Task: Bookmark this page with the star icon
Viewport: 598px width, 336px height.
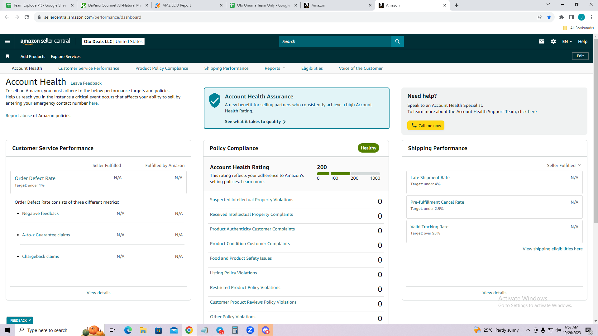Action: point(549,17)
